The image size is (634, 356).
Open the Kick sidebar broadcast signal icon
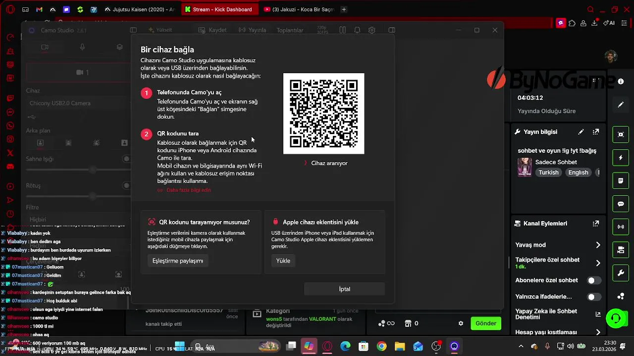point(621,227)
